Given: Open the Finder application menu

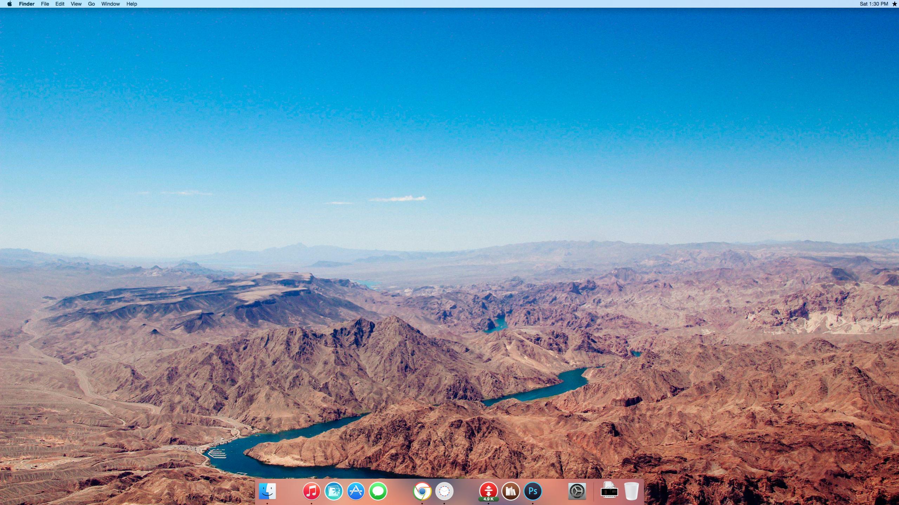Looking at the screenshot, I should click(x=27, y=4).
